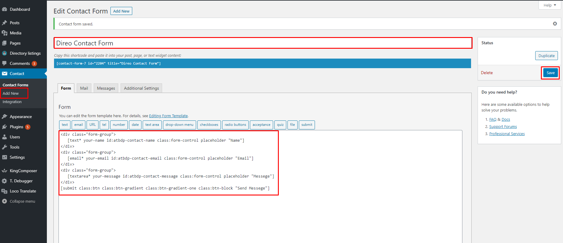Viewport: 563px width, 243px height.
Task: Open the Editing Form Template link
Action: point(168,116)
